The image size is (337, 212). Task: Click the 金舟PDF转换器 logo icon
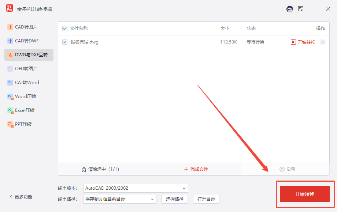(10, 8)
